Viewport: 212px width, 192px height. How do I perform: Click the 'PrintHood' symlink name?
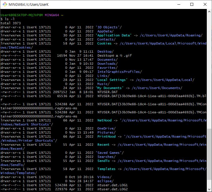click(106, 136)
